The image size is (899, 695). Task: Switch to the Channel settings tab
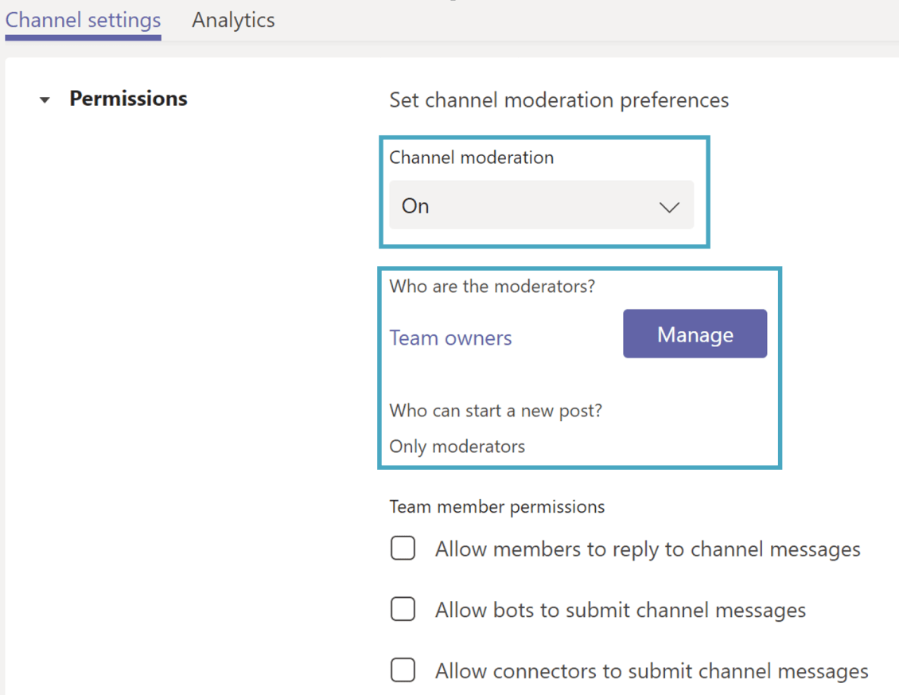click(x=83, y=21)
